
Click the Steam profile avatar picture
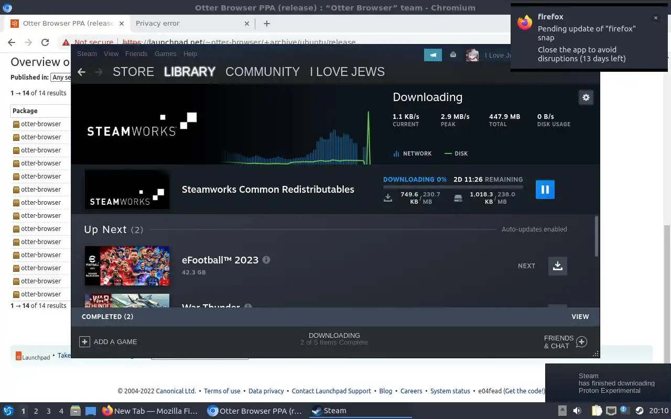point(472,55)
